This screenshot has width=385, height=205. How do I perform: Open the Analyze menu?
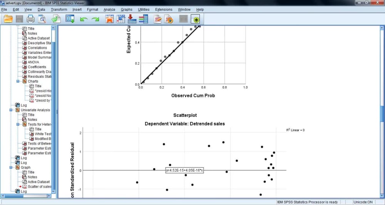click(109, 10)
